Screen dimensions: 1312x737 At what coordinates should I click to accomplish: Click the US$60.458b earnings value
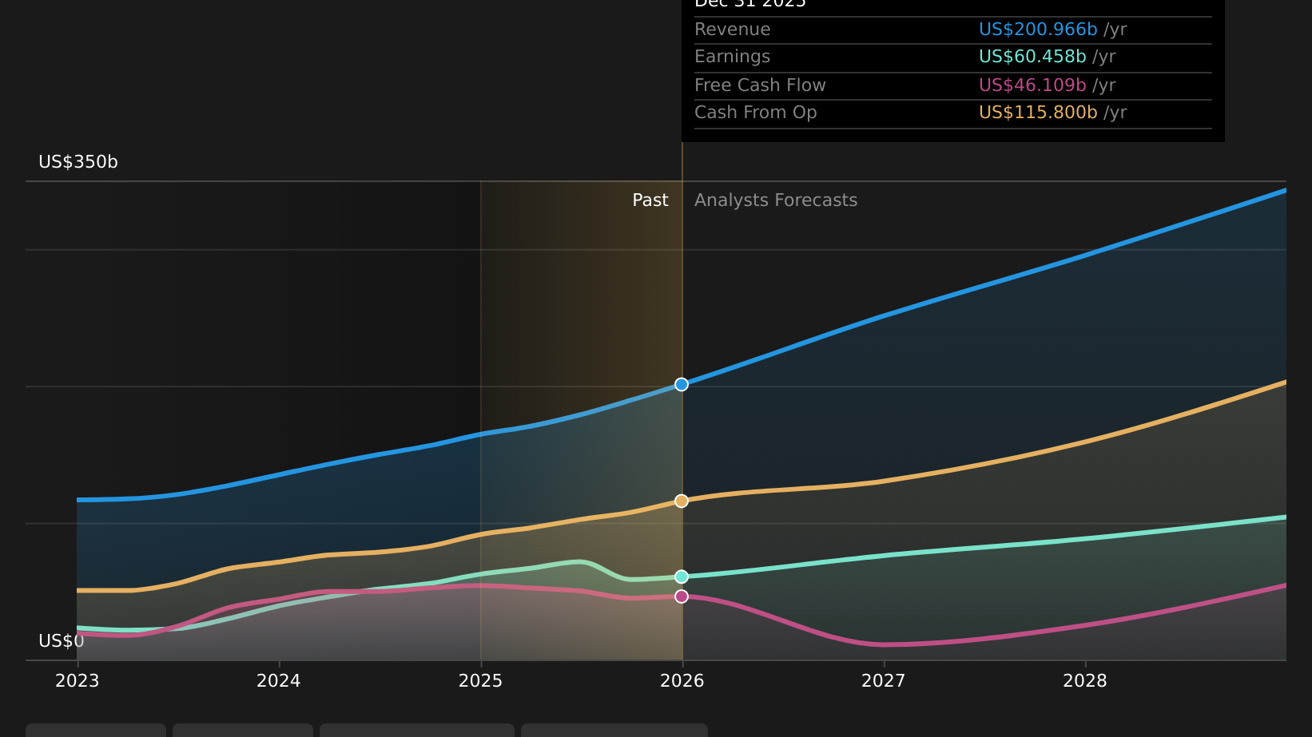[1032, 57]
